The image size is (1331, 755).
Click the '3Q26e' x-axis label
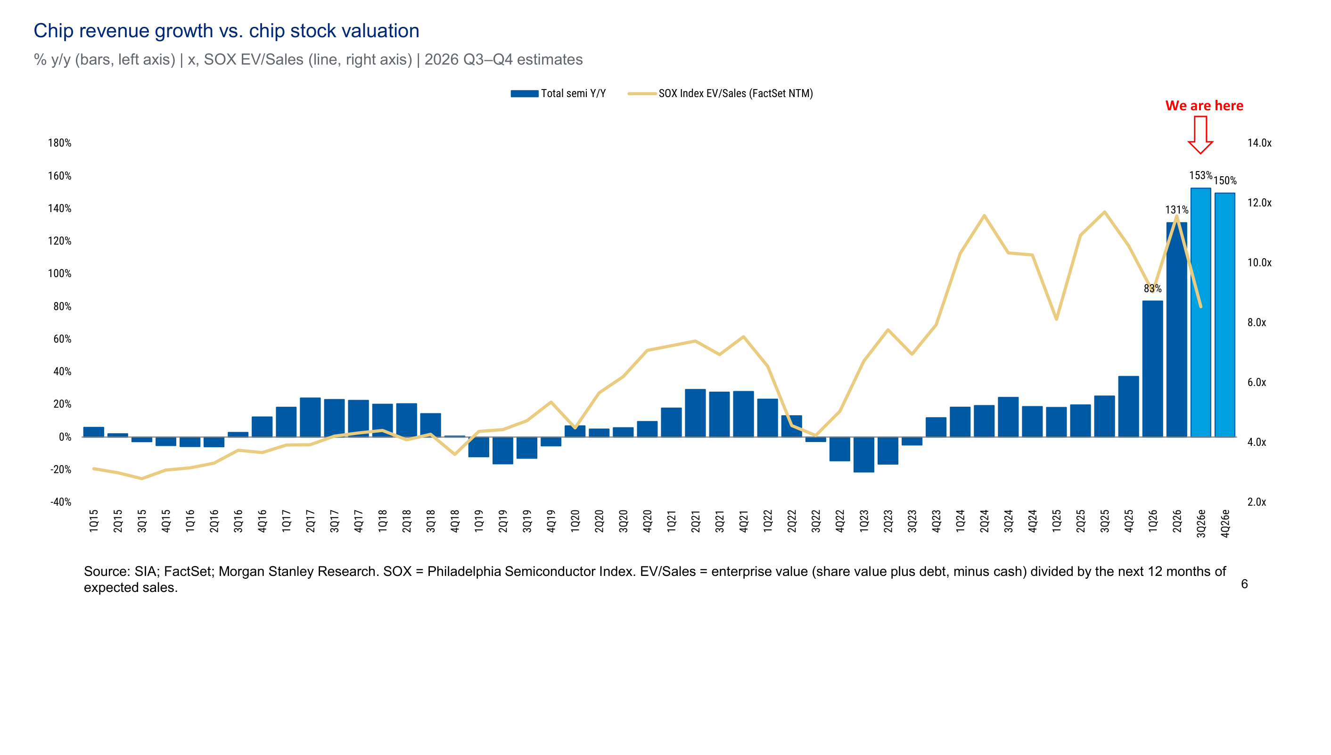[1201, 523]
